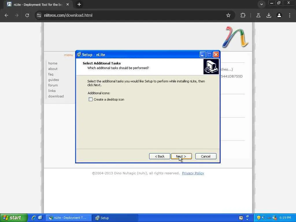This screenshot has width=296, height=222.
Task: Open the tab search dropdown arrow
Action: [x=261, y=4]
